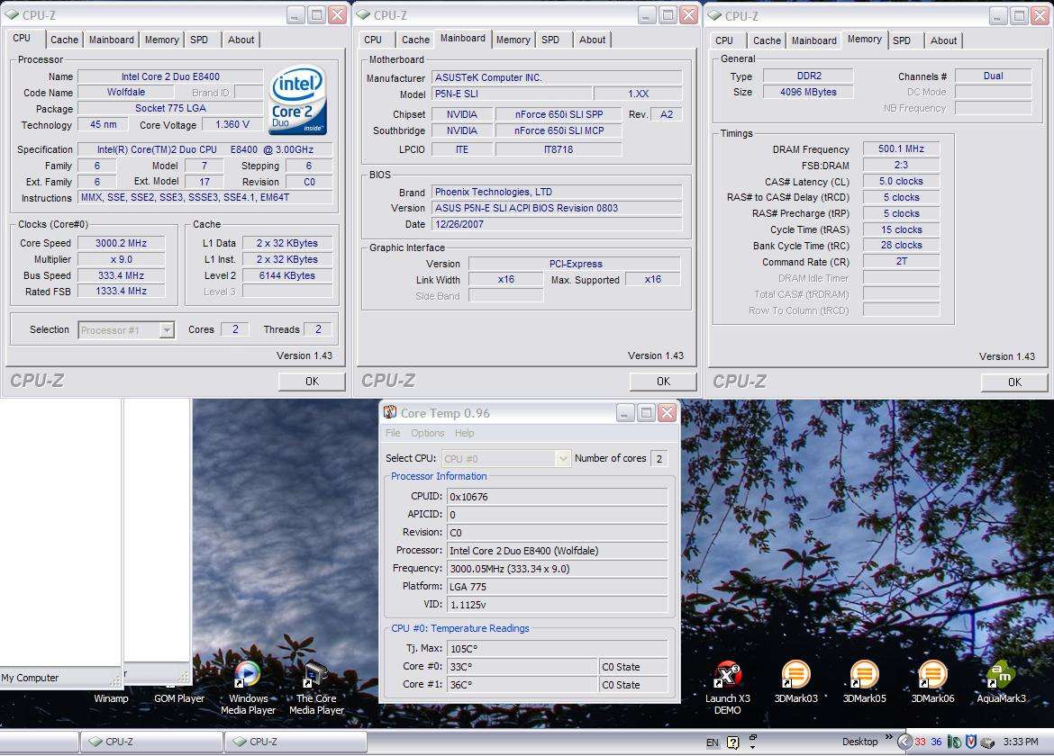Switch to CPU tab in middle CPU-Z
The image size is (1054, 756).
click(x=373, y=40)
